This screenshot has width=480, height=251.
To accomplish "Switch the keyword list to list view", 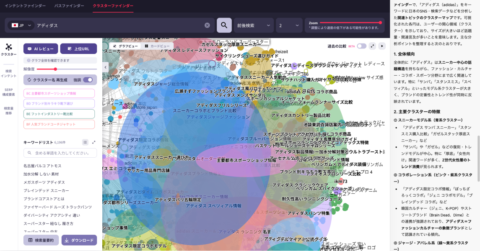I will pyautogui.click(x=85, y=142).
